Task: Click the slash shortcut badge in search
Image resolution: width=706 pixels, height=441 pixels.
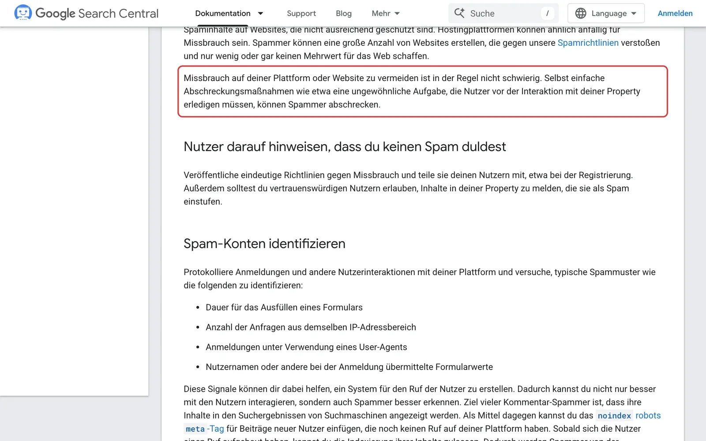Action: pyautogui.click(x=547, y=13)
